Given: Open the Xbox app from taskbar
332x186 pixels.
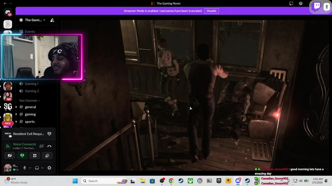Looking at the screenshot, I should click(x=190, y=181).
